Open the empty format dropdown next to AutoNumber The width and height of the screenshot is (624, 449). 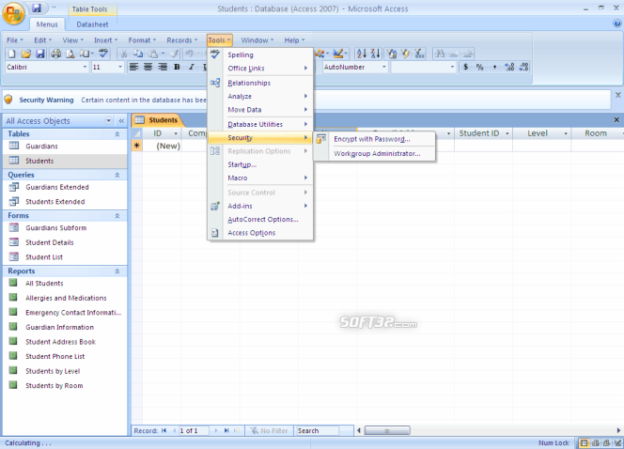tap(452, 67)
